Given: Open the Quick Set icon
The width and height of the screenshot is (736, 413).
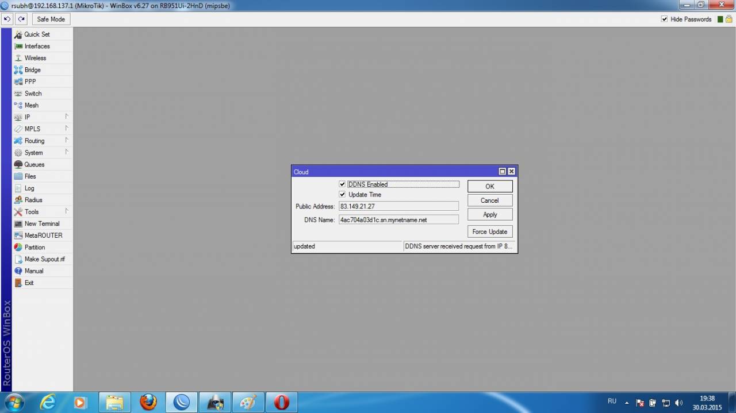Looking at the screenshot, I should [x=18, y=34].
